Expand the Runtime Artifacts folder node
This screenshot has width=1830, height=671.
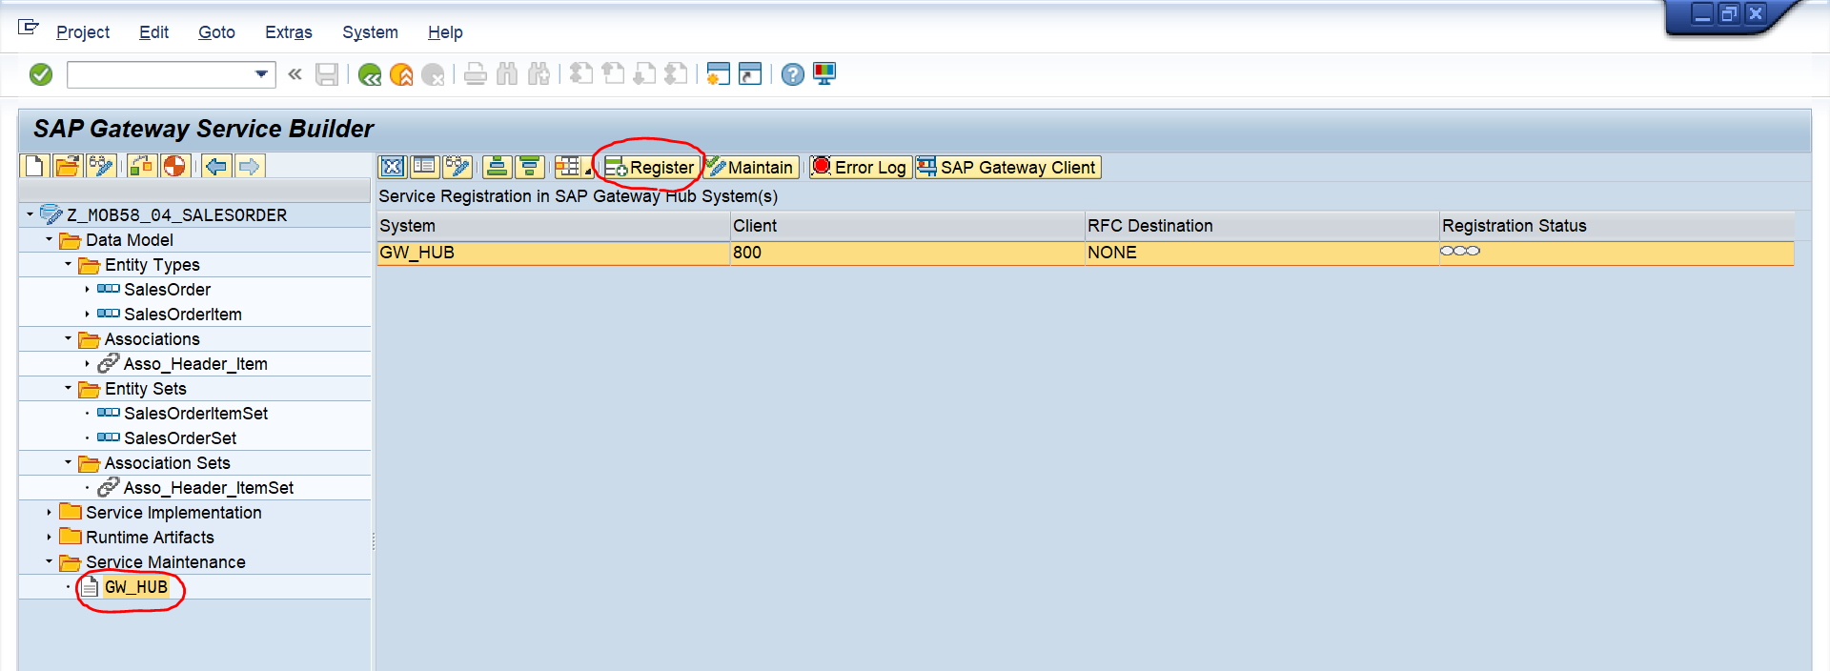(50, 538)
